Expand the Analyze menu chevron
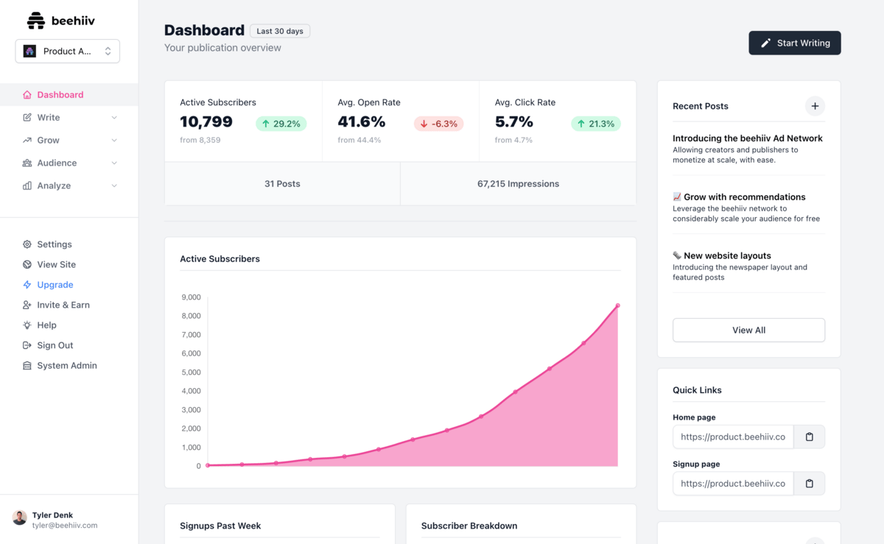 coord(114,186)
